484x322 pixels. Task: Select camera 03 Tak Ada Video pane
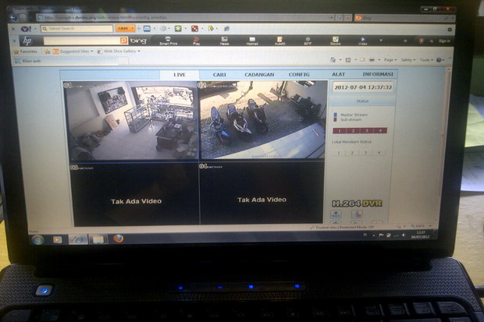tap(134, 194)
